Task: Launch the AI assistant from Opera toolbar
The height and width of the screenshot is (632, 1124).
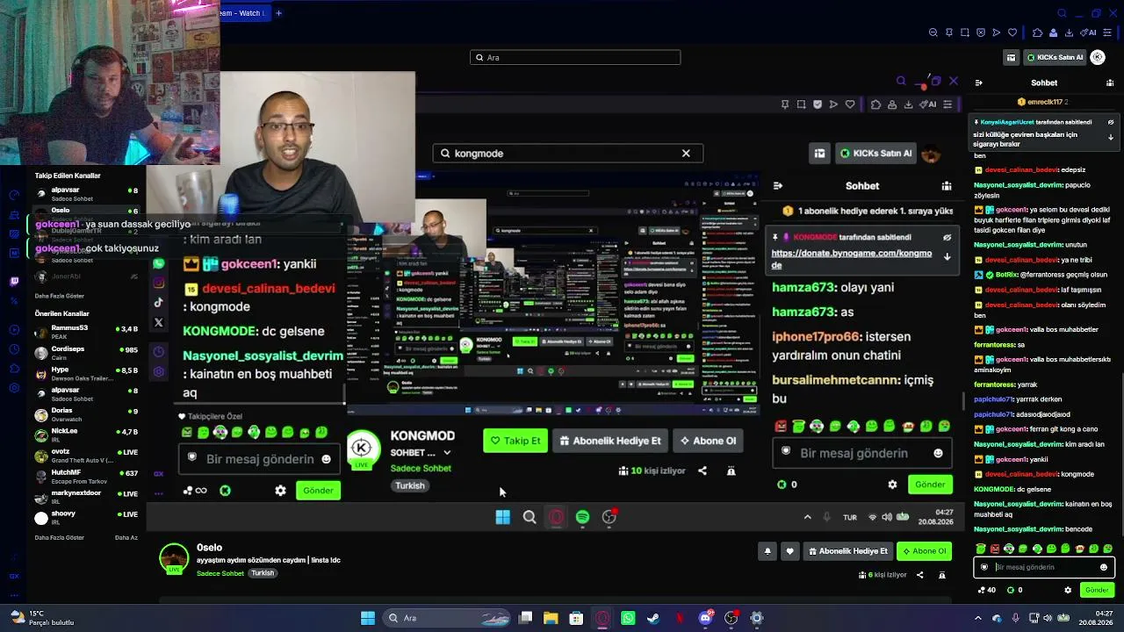Action: point(1089,32)
